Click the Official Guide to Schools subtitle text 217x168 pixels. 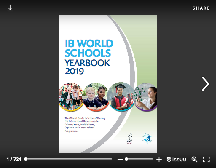pyautogui.click(x=85, y=125)
